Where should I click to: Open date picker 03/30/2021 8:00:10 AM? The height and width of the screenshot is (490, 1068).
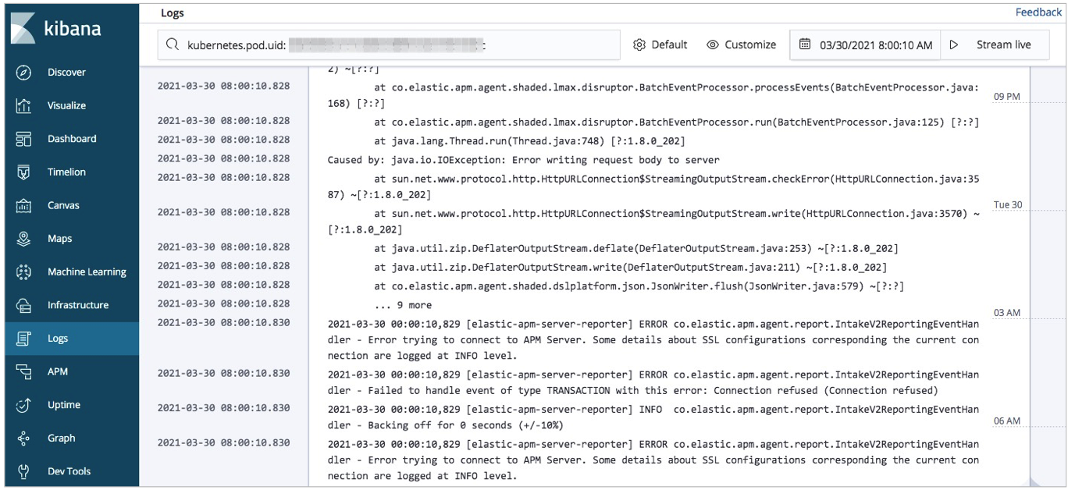click(866, 45)
